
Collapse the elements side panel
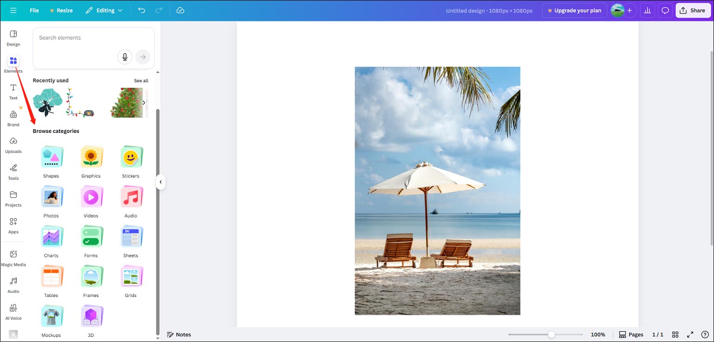point(160,182)
